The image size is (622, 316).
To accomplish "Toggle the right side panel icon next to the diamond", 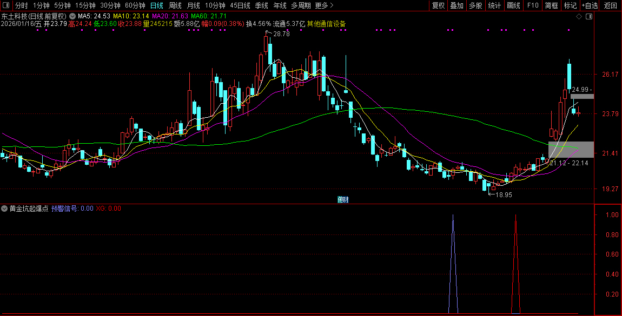I will click(x=589, y=17).
